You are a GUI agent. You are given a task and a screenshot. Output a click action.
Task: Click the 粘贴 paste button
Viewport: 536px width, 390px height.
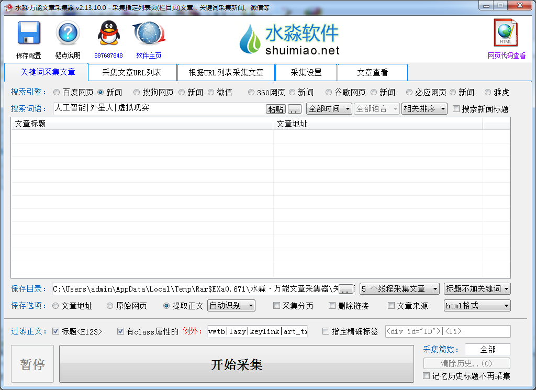coord(276,109)
